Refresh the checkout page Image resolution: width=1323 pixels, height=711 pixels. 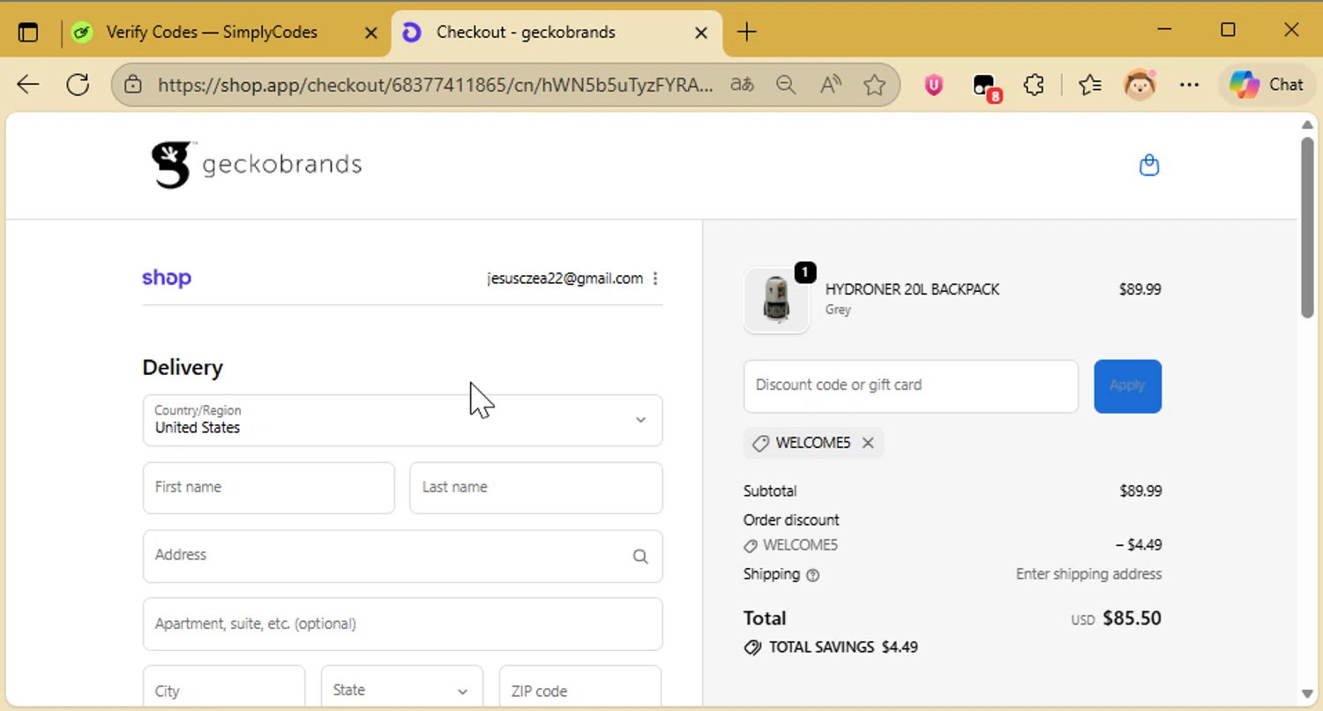click(x=78, y=85)
